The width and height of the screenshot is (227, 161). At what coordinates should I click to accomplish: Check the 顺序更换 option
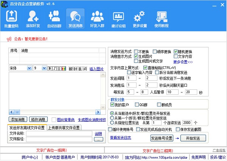point(155,52)
